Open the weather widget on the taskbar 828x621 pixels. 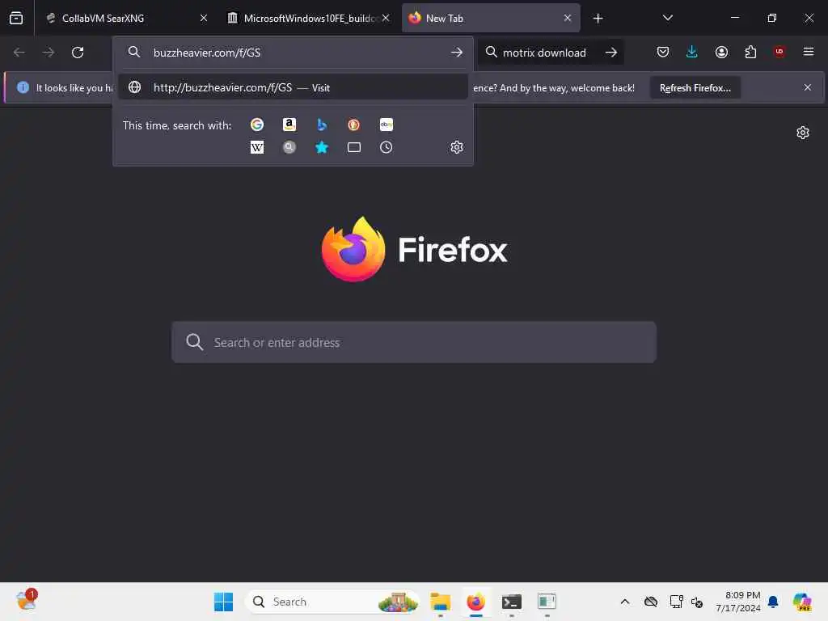[x=27, y=601]
